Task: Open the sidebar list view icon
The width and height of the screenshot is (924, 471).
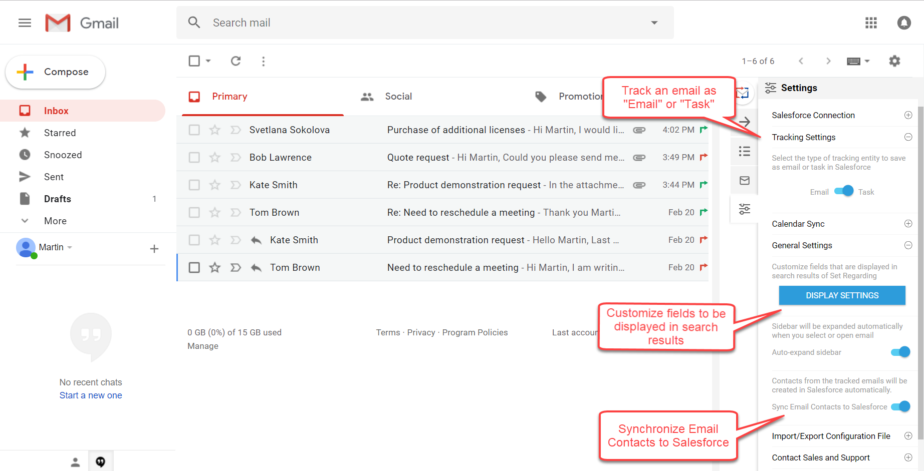Action: click(745, 151)
